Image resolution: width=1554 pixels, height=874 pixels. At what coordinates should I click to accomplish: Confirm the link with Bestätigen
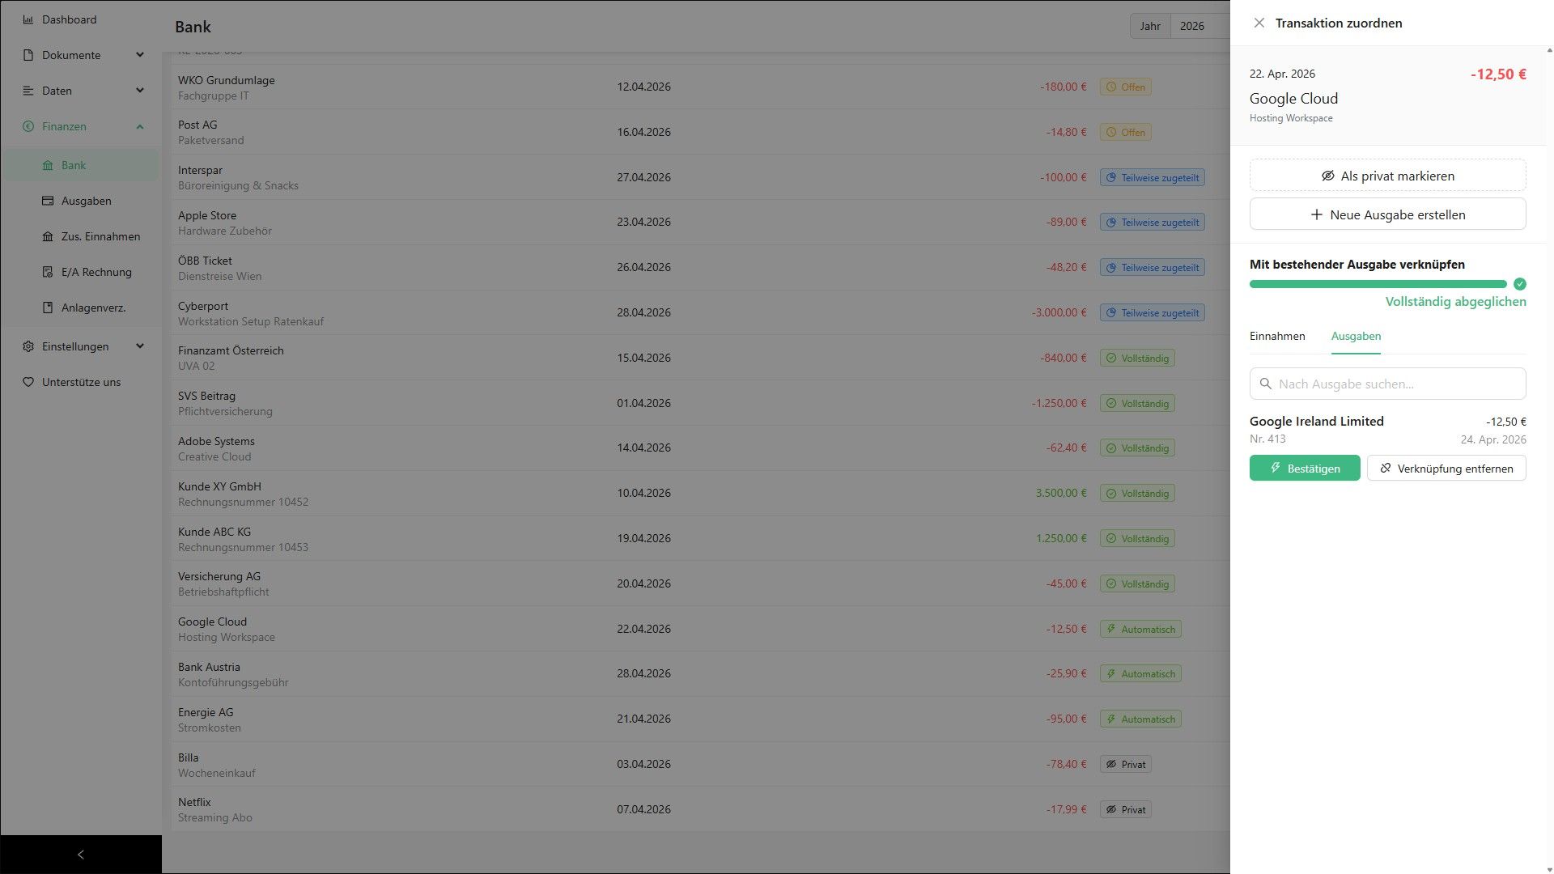click(1305, 468)
